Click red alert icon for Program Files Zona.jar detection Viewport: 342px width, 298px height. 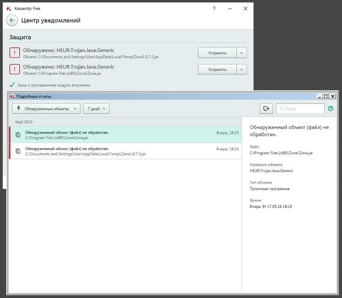coord(15,69)
